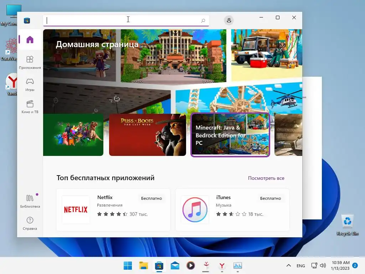Open the notifications badge

355,265
